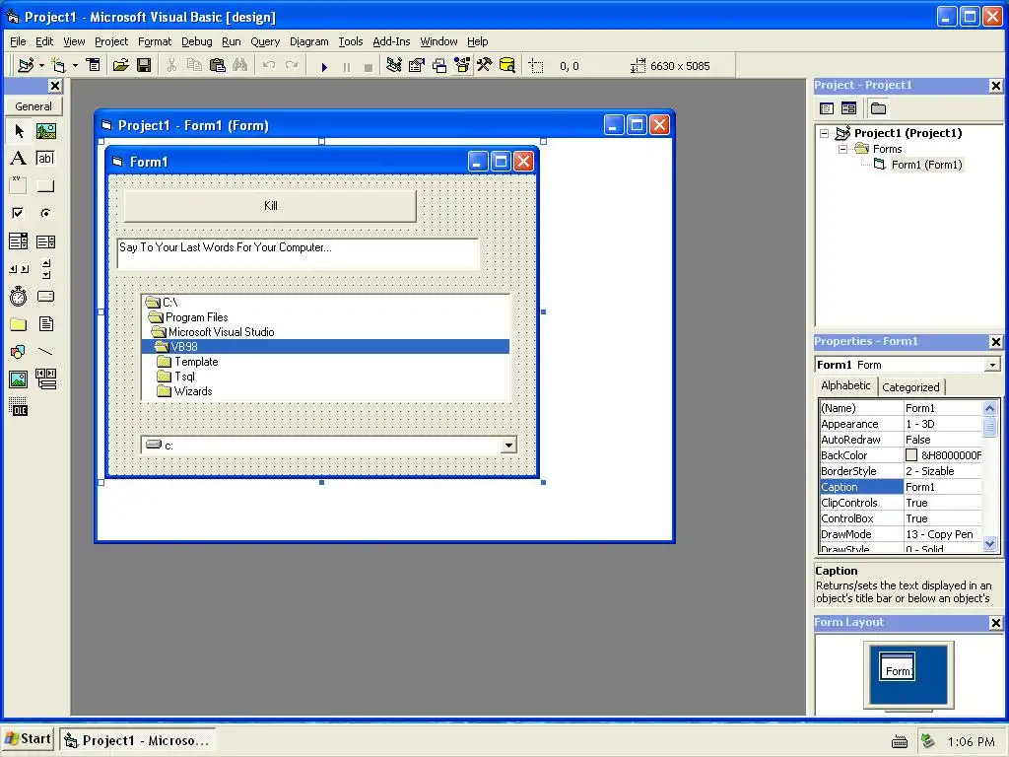Open the Project Explorer toolbar icon

click(x=394, y=66)
